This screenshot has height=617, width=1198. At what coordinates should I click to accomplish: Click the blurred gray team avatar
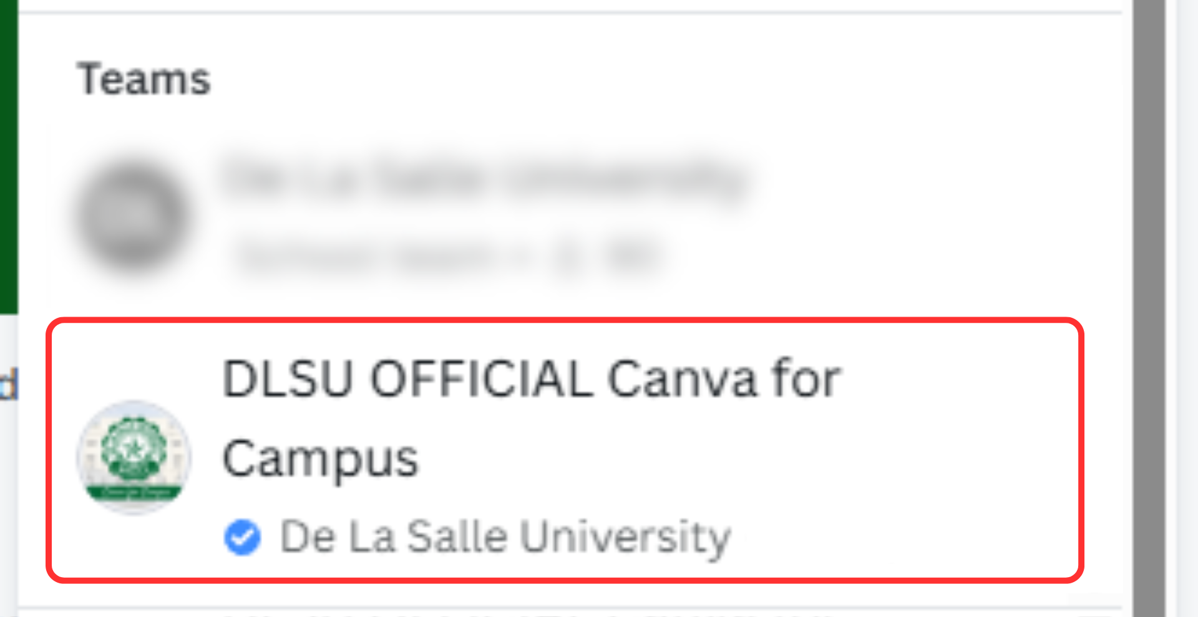(132, 215)
